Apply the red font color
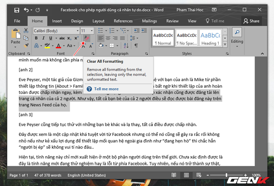This screenshot has height=186, width=274. coord(59,46)
